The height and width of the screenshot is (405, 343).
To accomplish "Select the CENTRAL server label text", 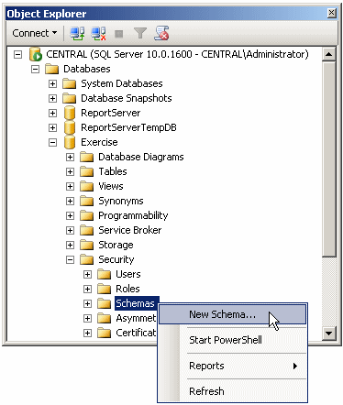I will 177,54.
